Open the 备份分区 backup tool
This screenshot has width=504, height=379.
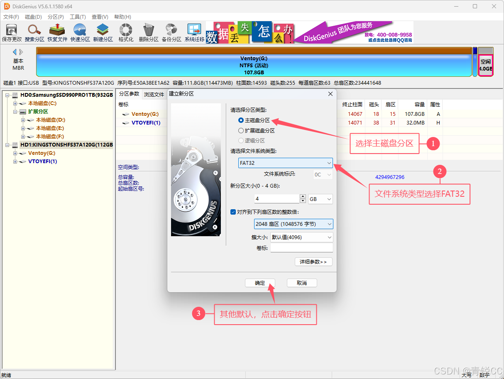pyautogui.click(x=171, y=32)
